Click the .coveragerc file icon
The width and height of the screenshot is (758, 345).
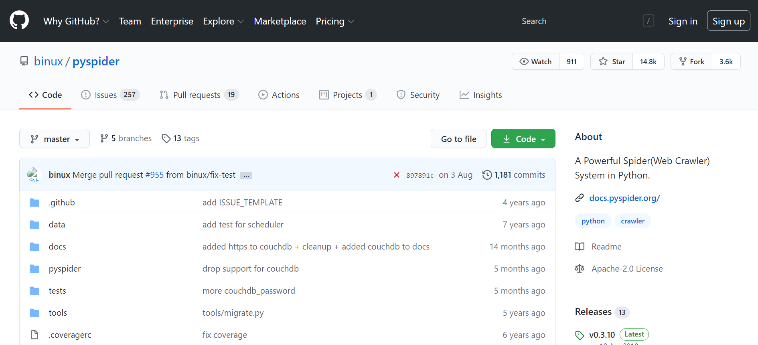pos(34,335)
